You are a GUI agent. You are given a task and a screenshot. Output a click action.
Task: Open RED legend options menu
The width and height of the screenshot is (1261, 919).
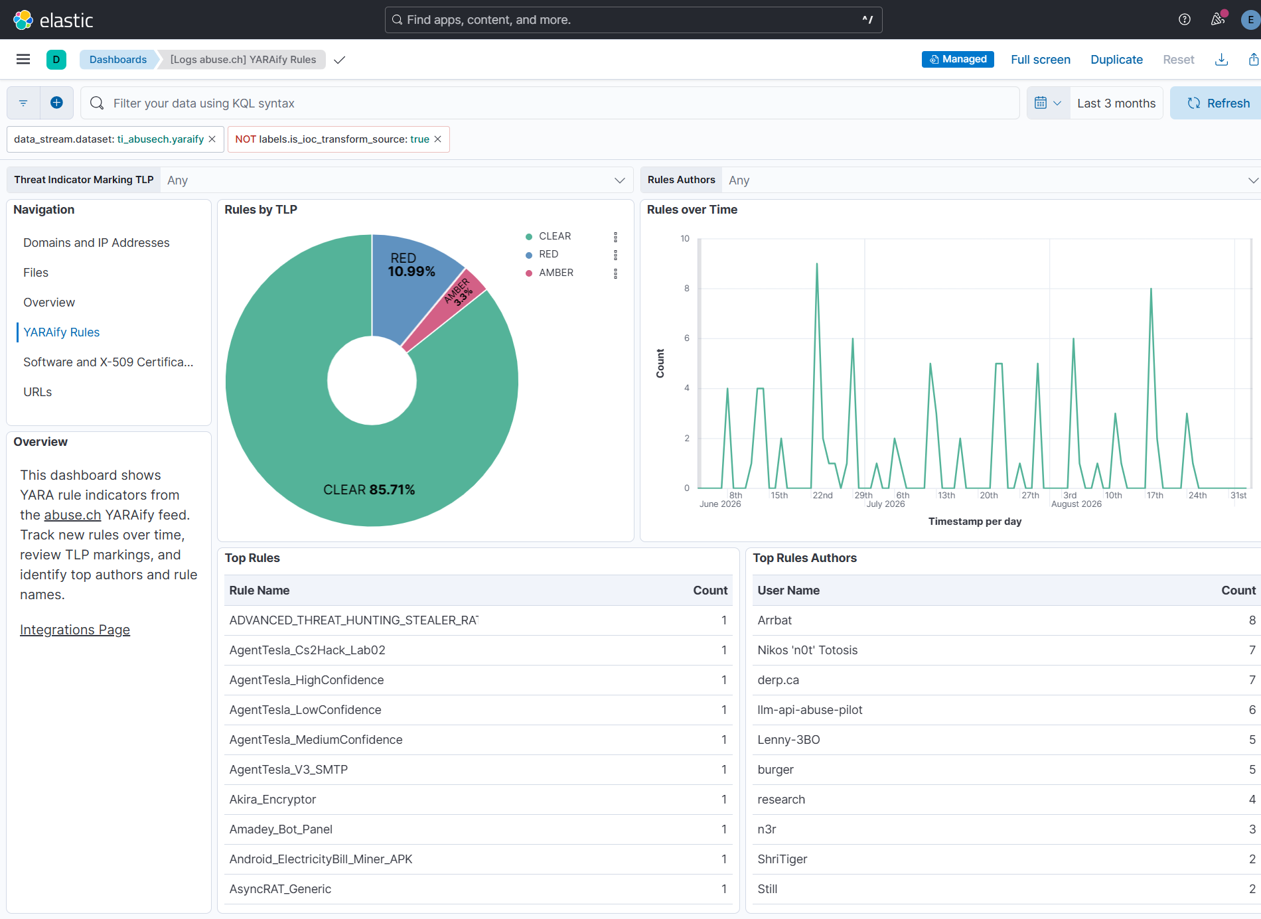(615, 255)
